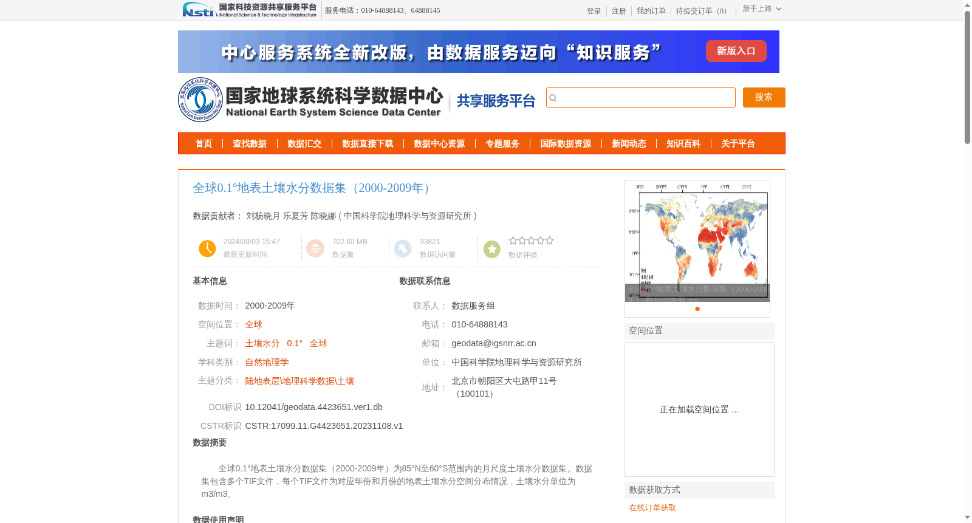The width and height of the screenshot is (972, 523).
Task: Click the 自然地理学 discipline link
Action: (267, 362)
